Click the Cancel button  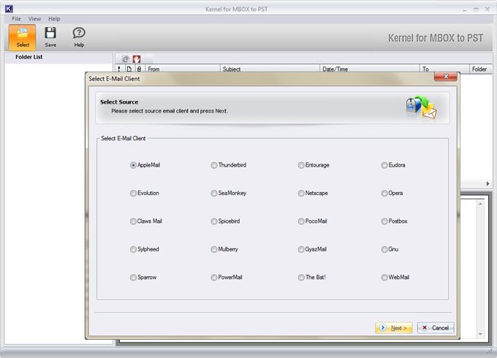click(x=436, y=328)
